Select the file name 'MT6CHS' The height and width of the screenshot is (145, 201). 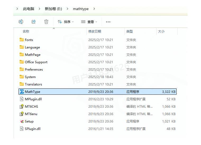coord(31,107)
